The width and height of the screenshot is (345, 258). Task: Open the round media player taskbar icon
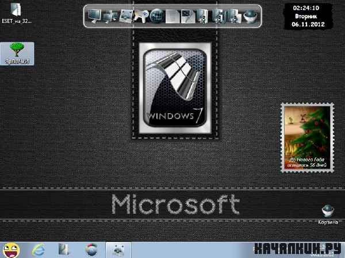(x=91, y=250)
